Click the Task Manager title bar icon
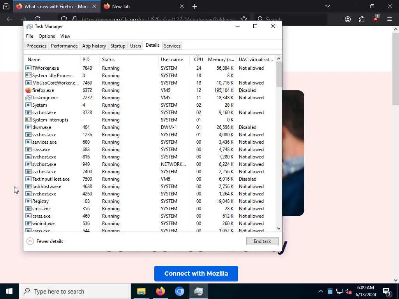399x299 pixels. coord(30,26)
